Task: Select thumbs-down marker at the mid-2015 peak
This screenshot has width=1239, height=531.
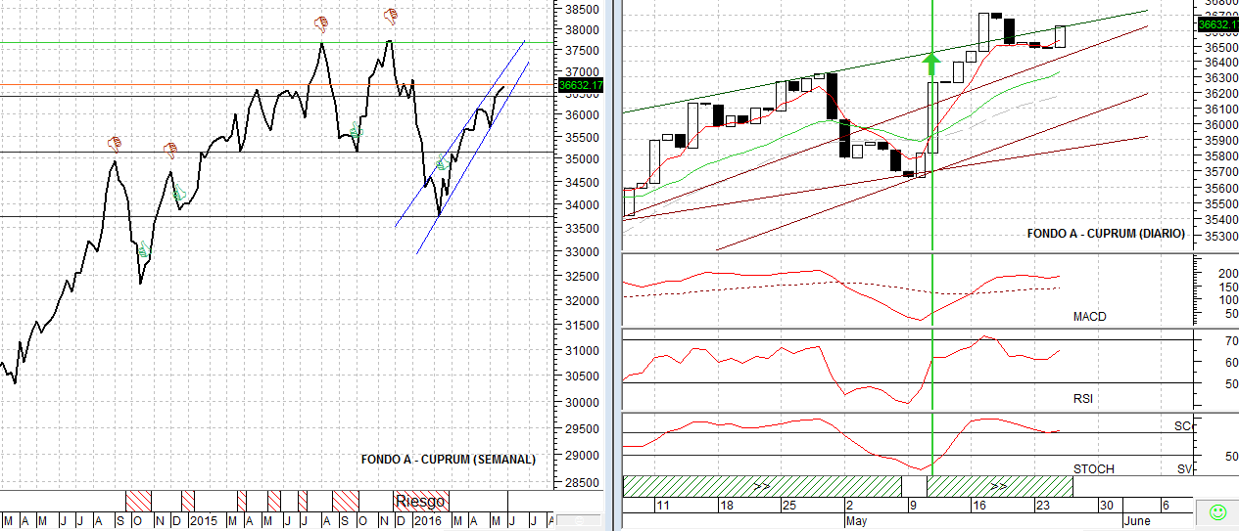Action: [319, 22]
